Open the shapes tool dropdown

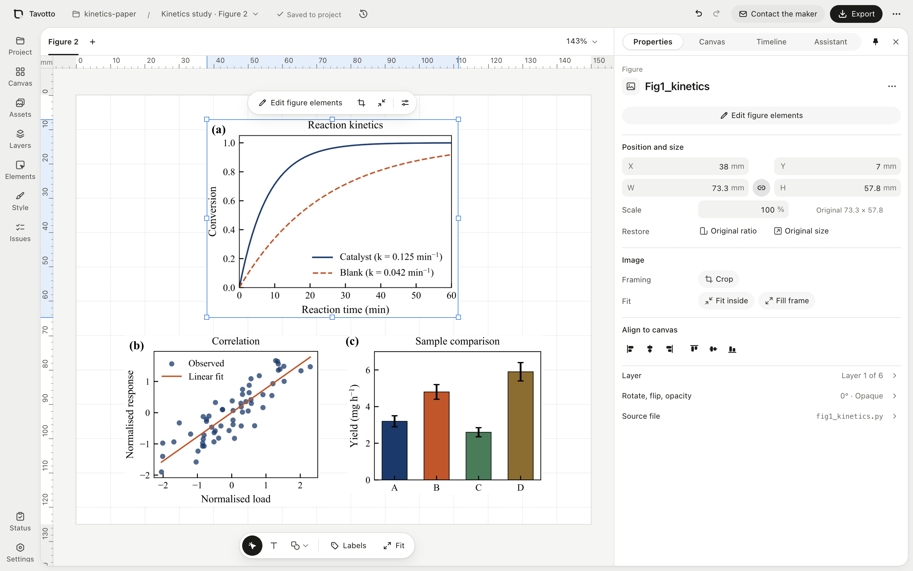click(x=300, y=545)
